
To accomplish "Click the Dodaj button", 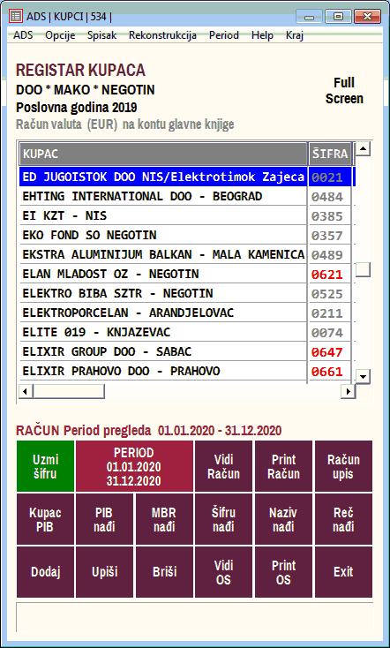I will 46,572.
